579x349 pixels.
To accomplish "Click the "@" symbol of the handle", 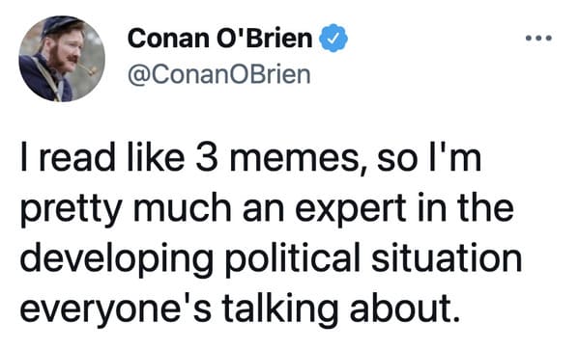I will pos(137,76).
